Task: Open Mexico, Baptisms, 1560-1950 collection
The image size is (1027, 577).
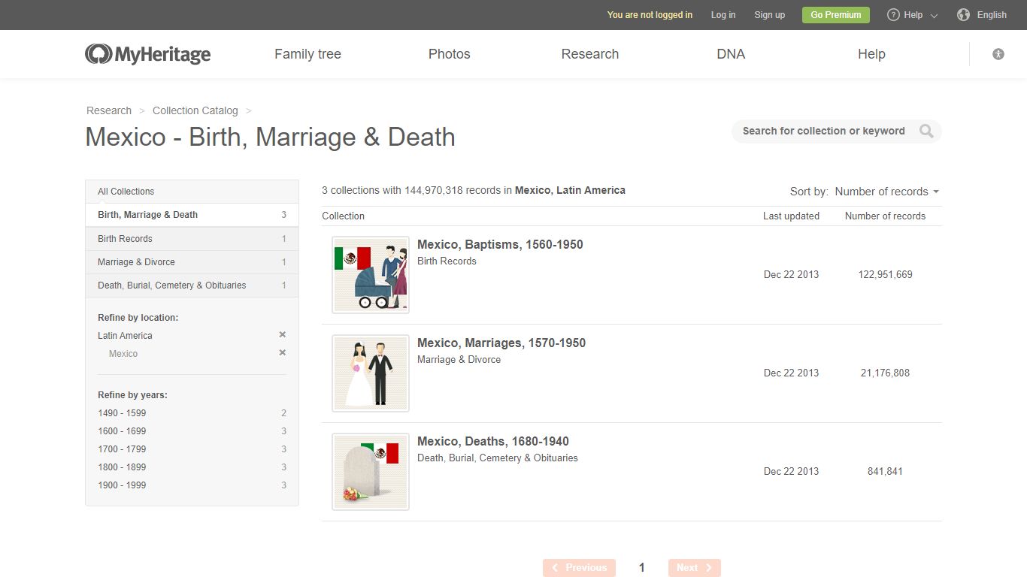Action: click(x=500, y=244)
